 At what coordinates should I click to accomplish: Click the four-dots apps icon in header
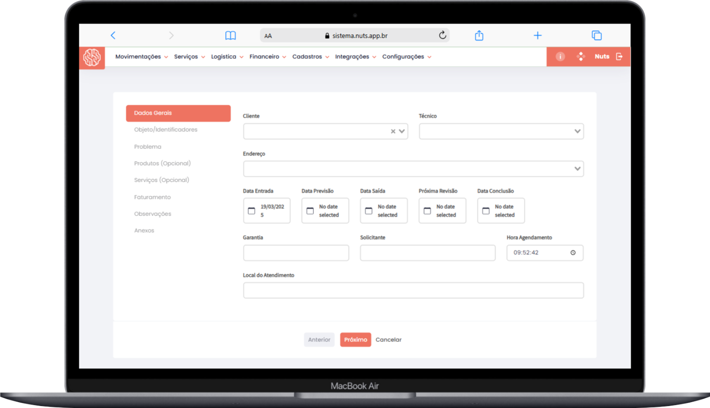(581, 57)
